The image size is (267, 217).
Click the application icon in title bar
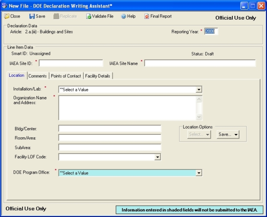point(5,5)
